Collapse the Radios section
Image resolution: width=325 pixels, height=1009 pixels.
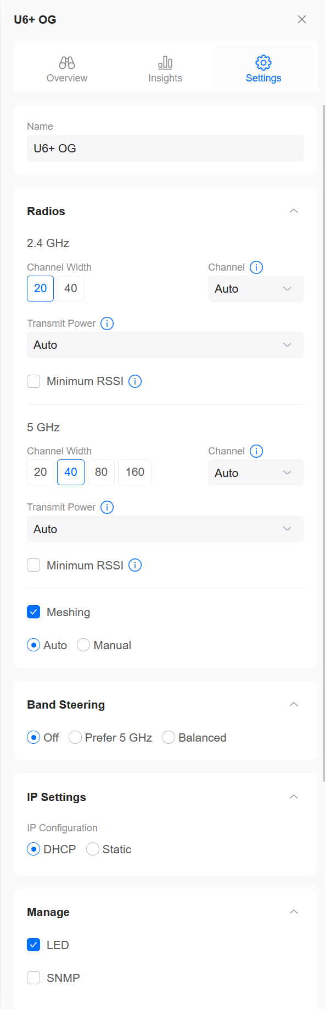(294, 211)
